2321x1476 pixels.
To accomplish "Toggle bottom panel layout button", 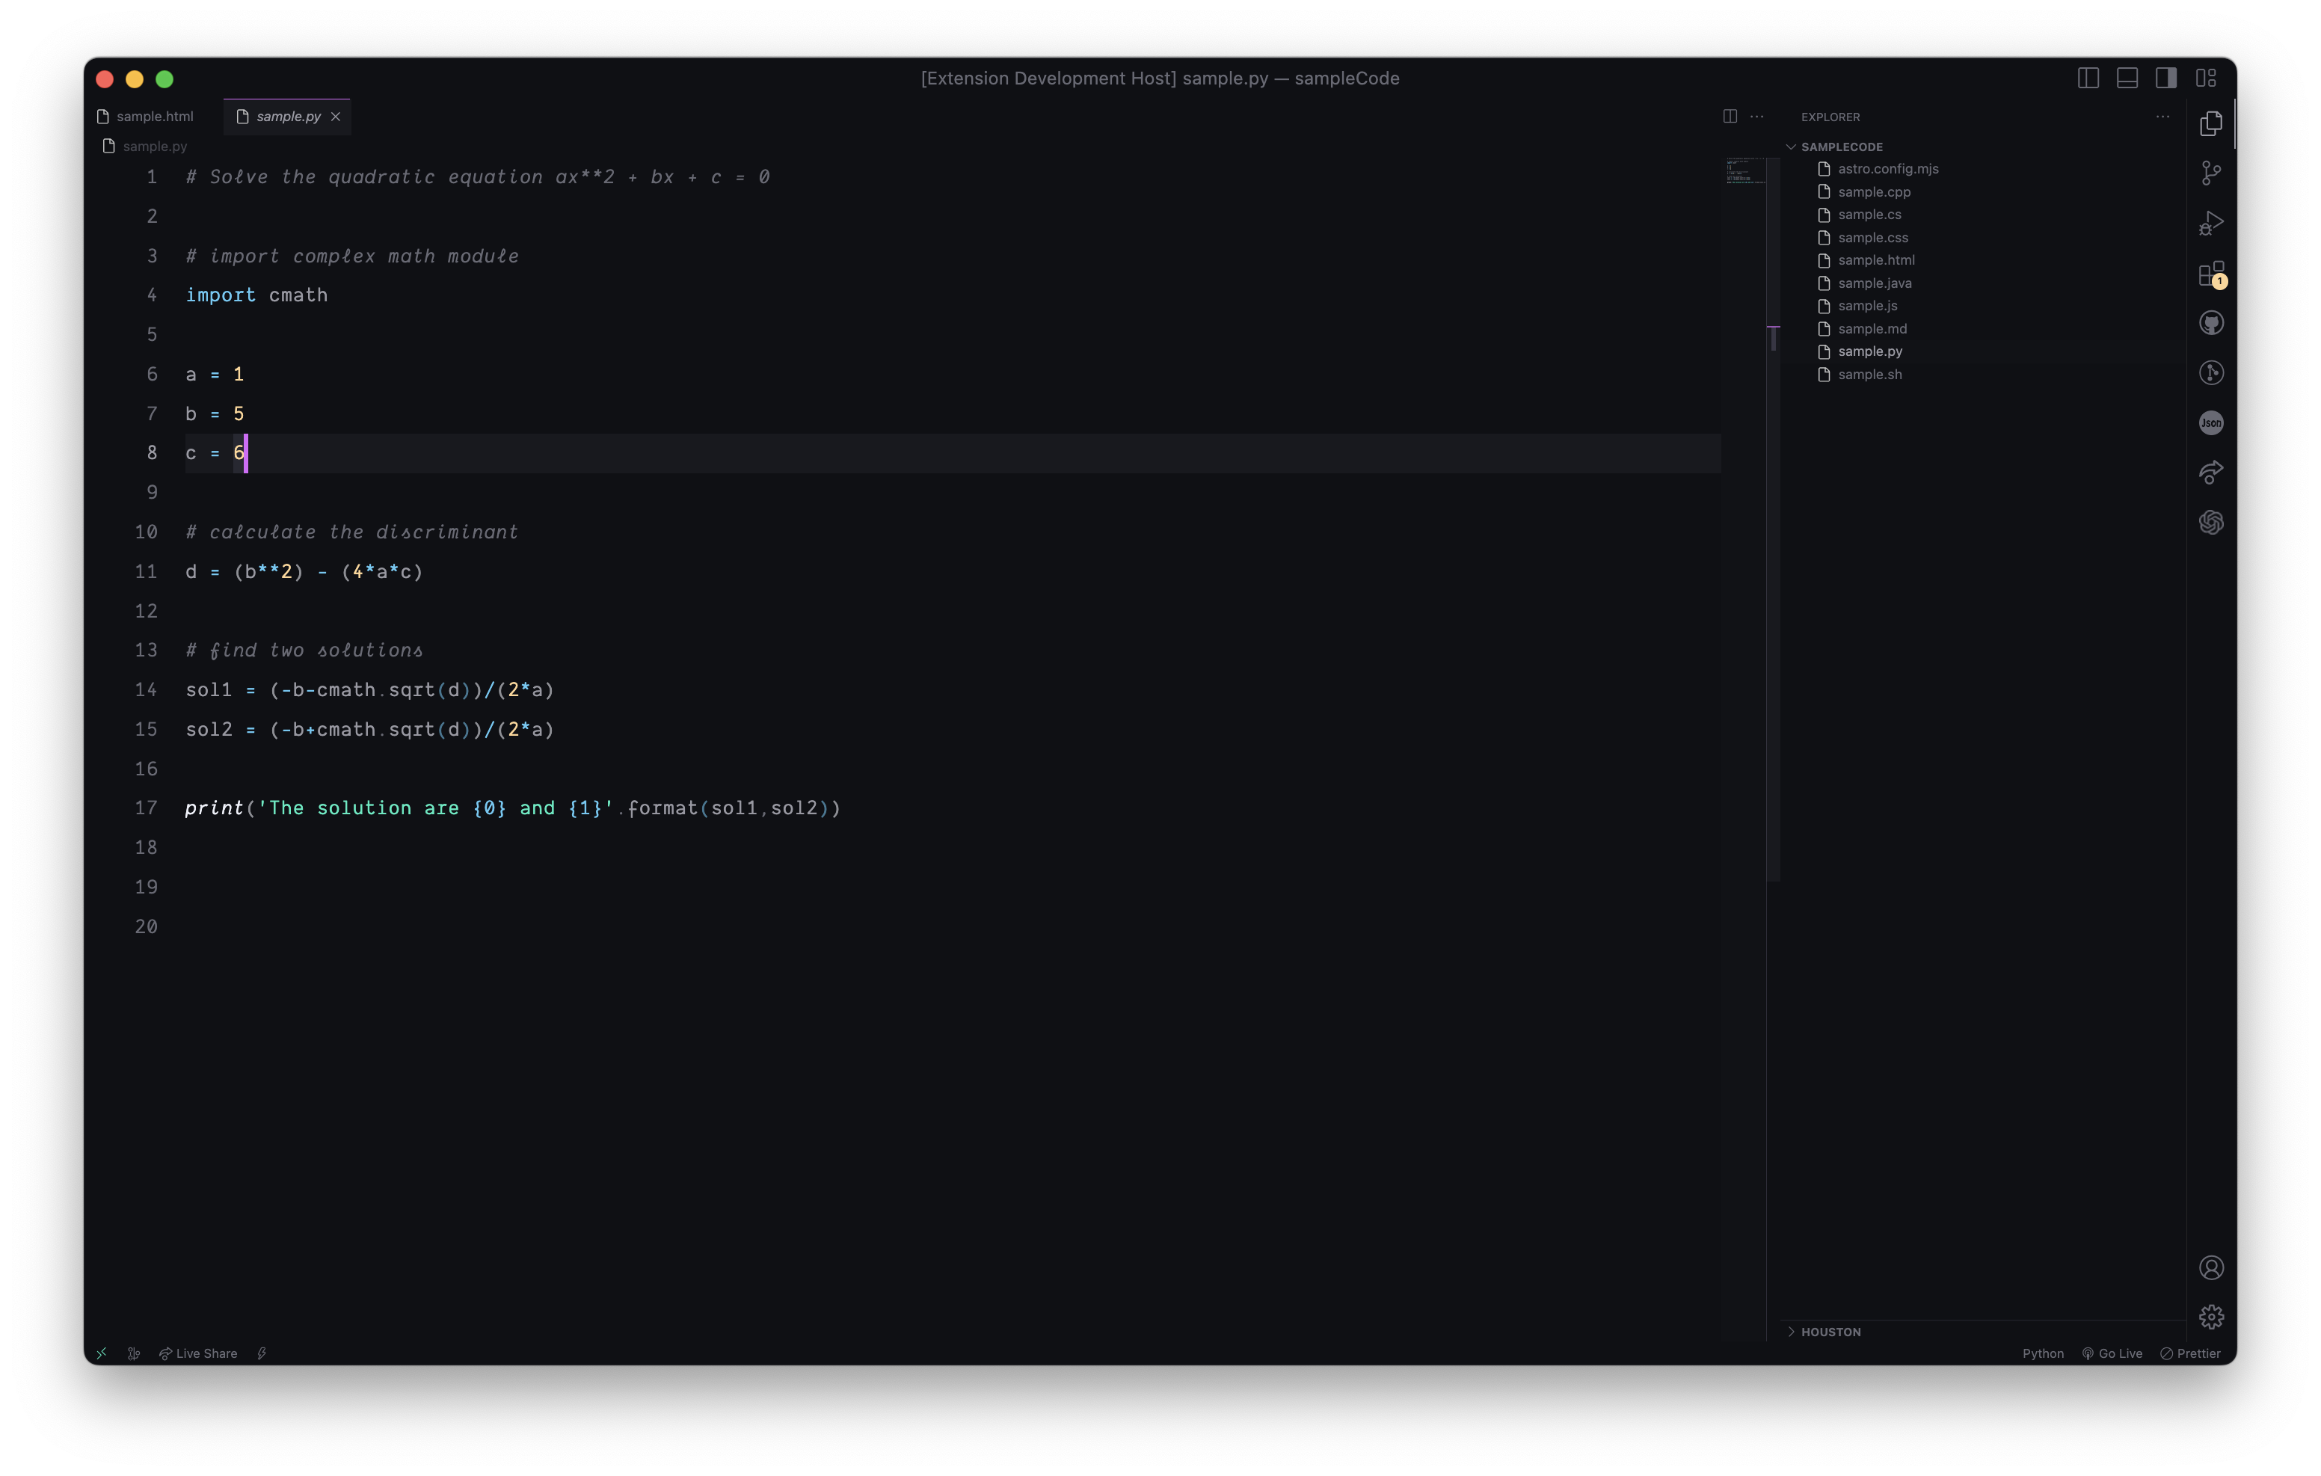I will 2127,78.
